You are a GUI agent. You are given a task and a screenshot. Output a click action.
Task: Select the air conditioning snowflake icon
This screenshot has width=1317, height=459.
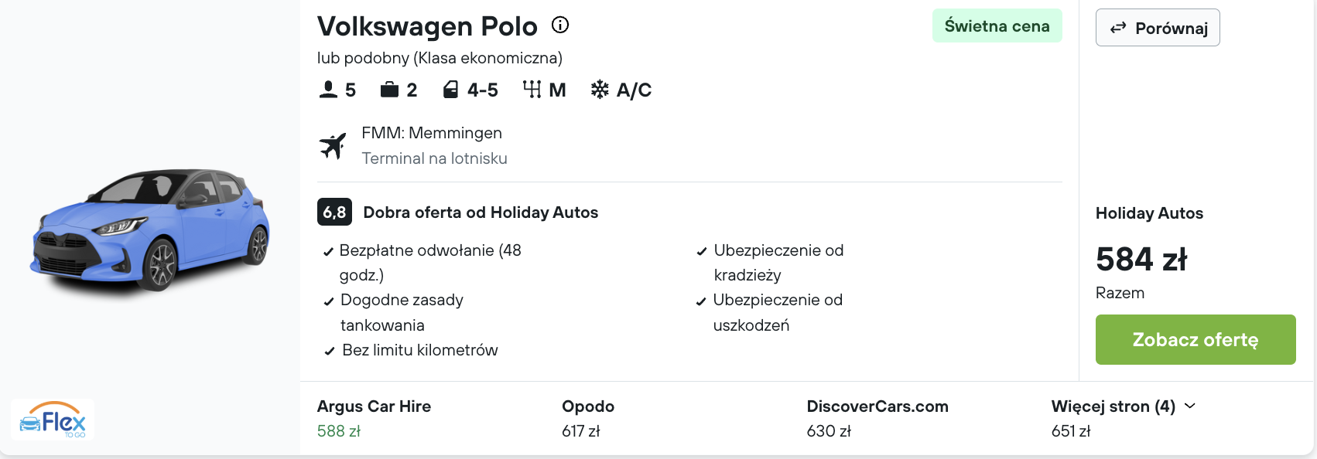click(600, 90)
